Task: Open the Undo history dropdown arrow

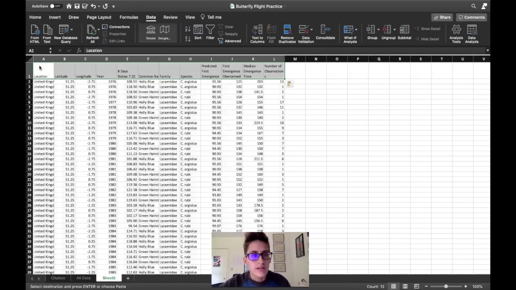Action: [x=99, y=6]
